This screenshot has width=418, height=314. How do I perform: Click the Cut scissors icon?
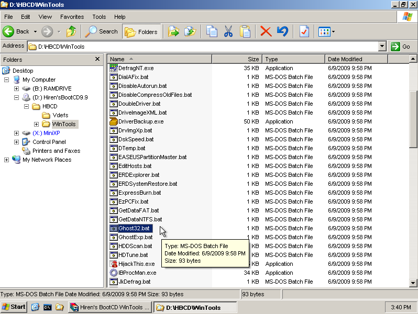point(228,32)
